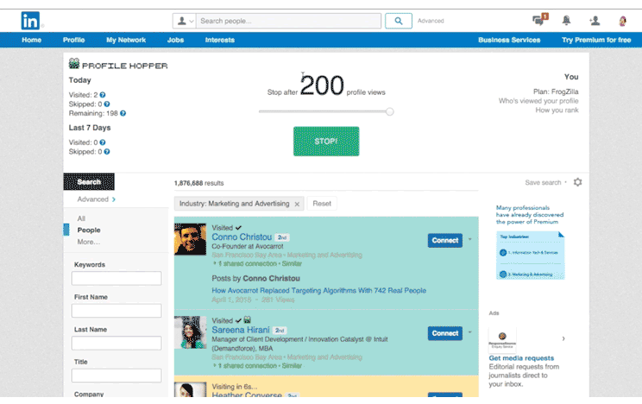This screenshot has width=642, height=404.
Task: Open the My Network menu item
Action: tap(126, 40)
